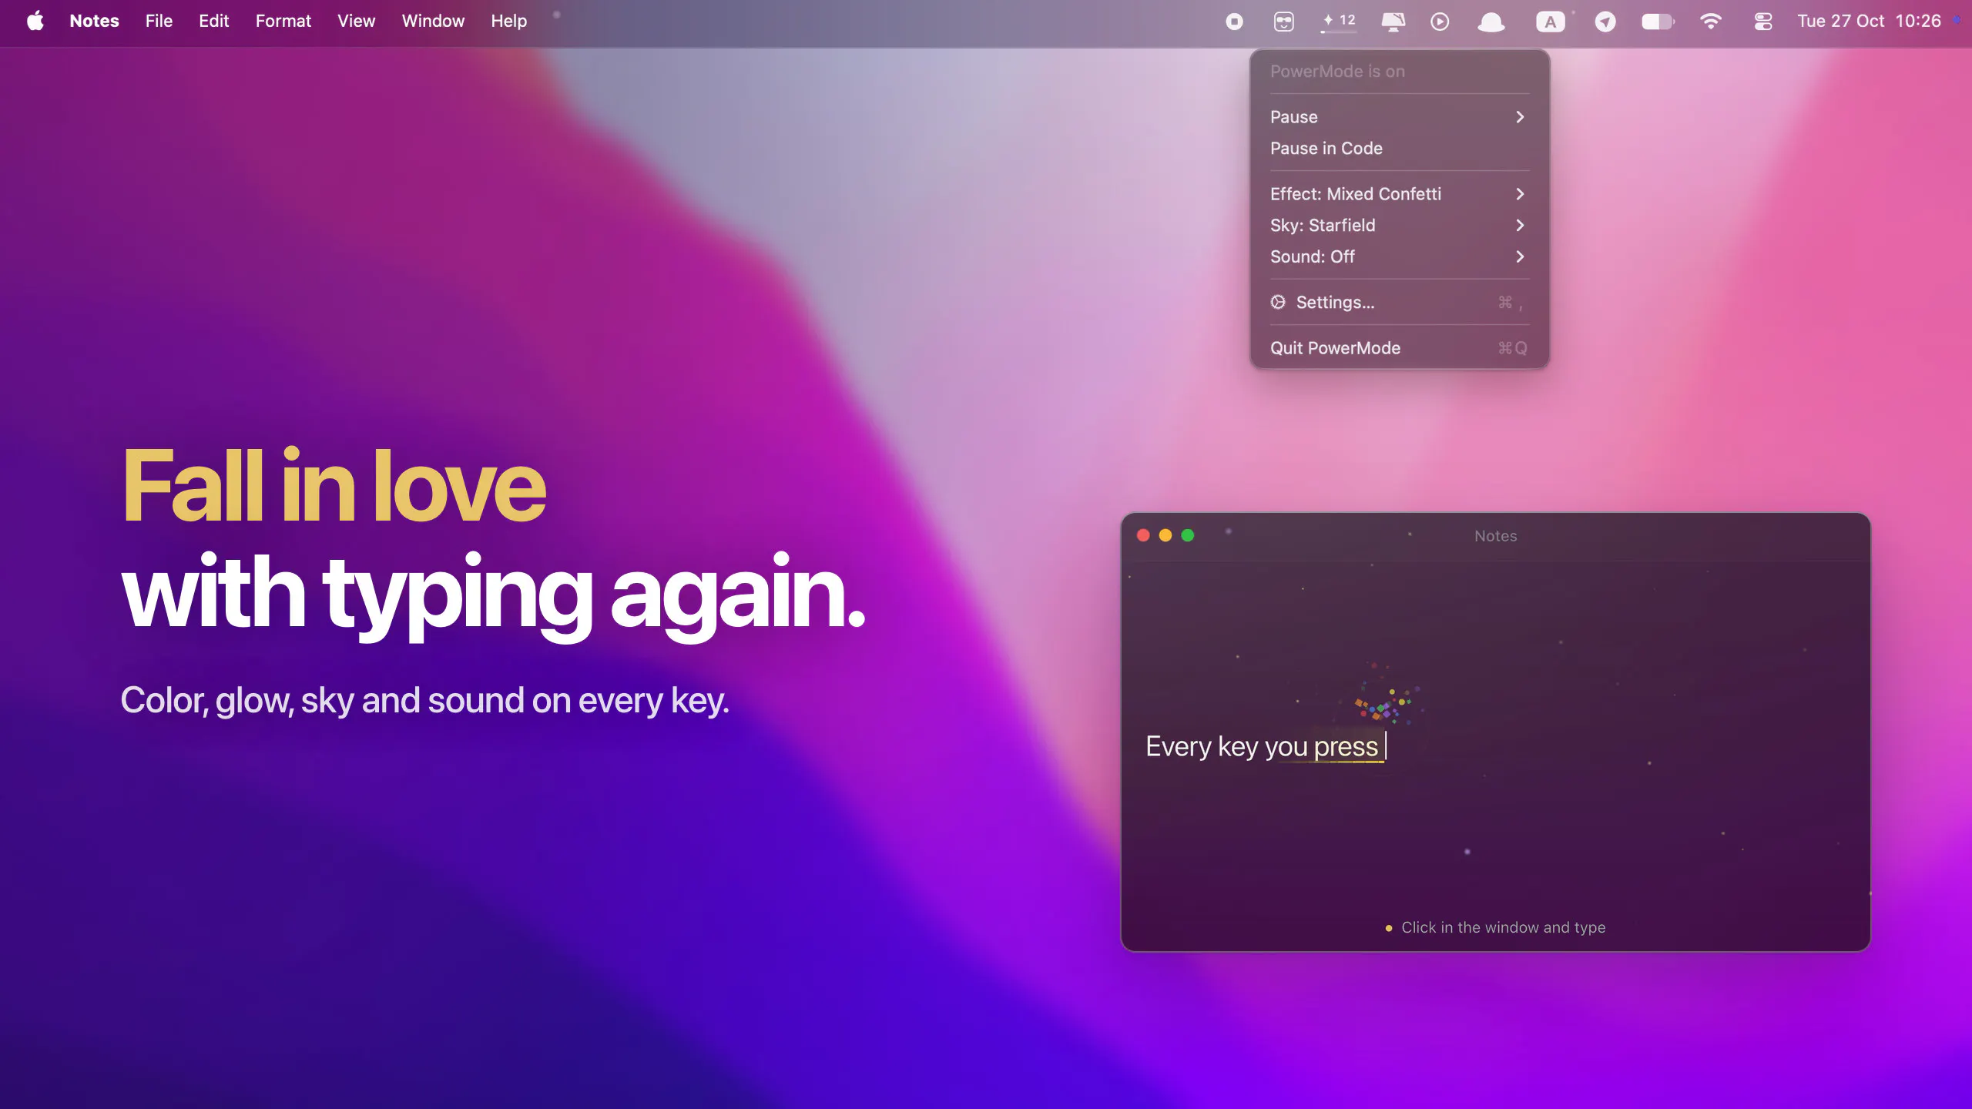Close the Notes window with red button
The width and height of the screenshot is (1972, 1109).
click(x=1143, y=535)
